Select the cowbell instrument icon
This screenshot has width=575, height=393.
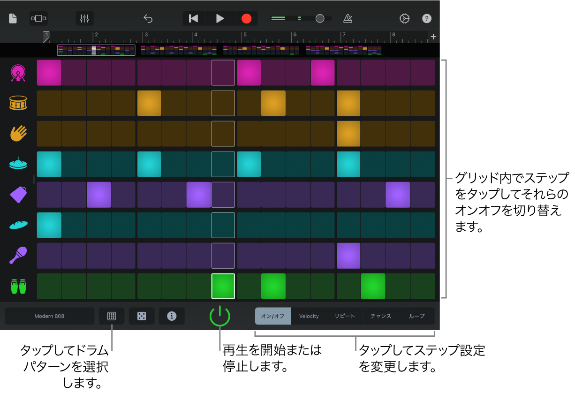coord(18,195)
